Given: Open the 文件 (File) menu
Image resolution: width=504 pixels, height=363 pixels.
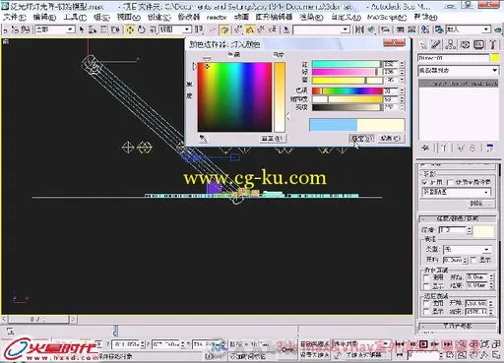Looking at the screenshot, I should (15, 17).
